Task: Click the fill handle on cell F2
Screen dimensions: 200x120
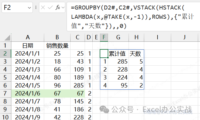Action: [x=108, y=58]
